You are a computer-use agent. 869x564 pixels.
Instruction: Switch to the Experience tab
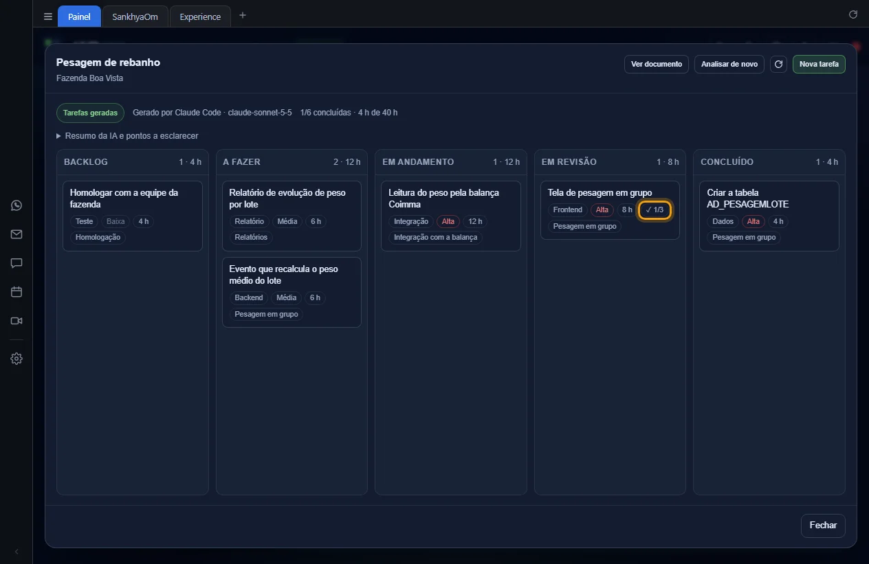[x=200, y=16]
